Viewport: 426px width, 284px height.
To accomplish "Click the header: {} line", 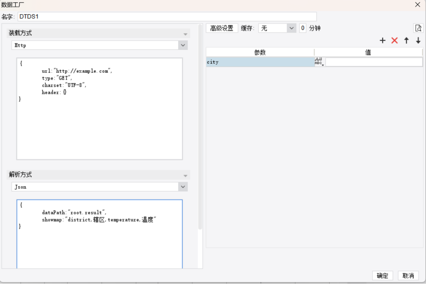I will [54, 92].
